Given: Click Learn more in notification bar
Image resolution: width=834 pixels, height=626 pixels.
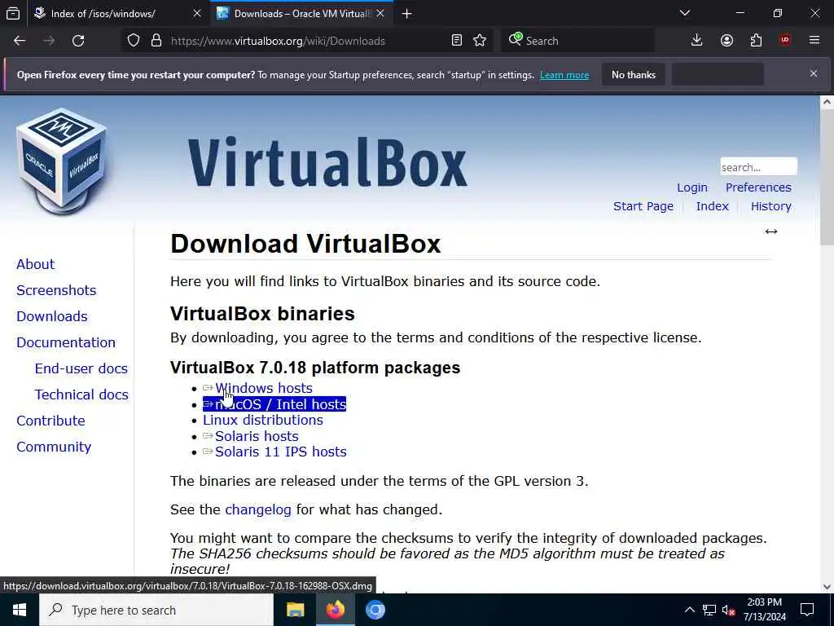Looking at the screenshot, I should point(564,75).
